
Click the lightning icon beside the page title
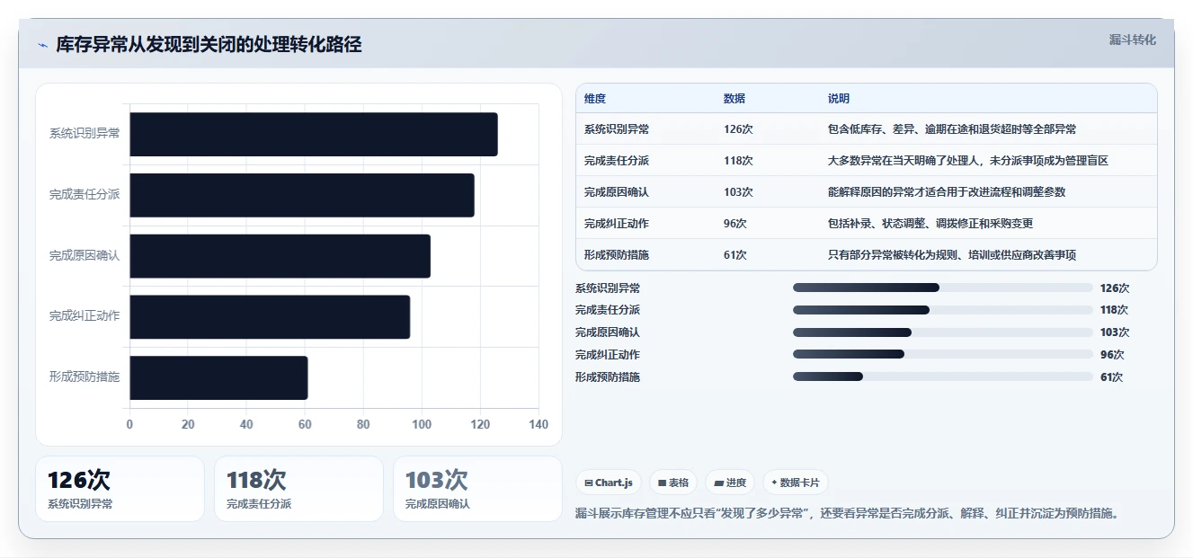pyautogui.click(x=42, y=45)
